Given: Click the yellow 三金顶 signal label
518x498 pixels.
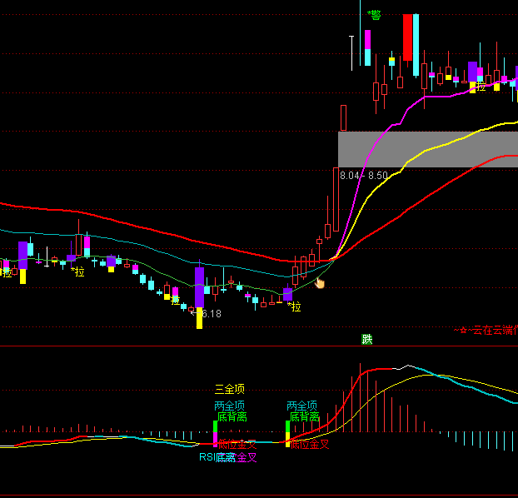Looking at the screenshot, I should point(230,389).
